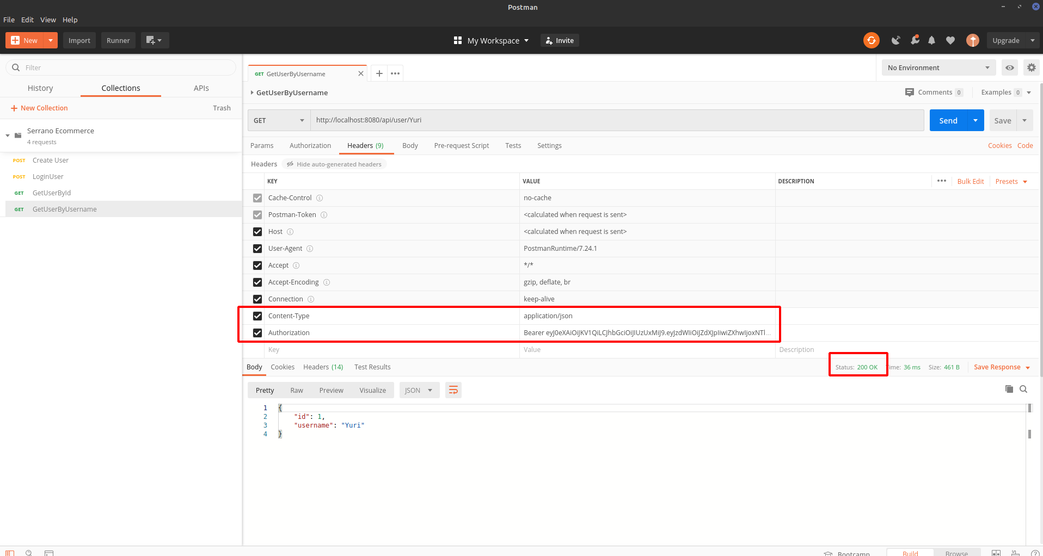Image resolution: width=1043 pixels, height=556 pixels.
Task: Click the new window icon button
Action: 155,40
